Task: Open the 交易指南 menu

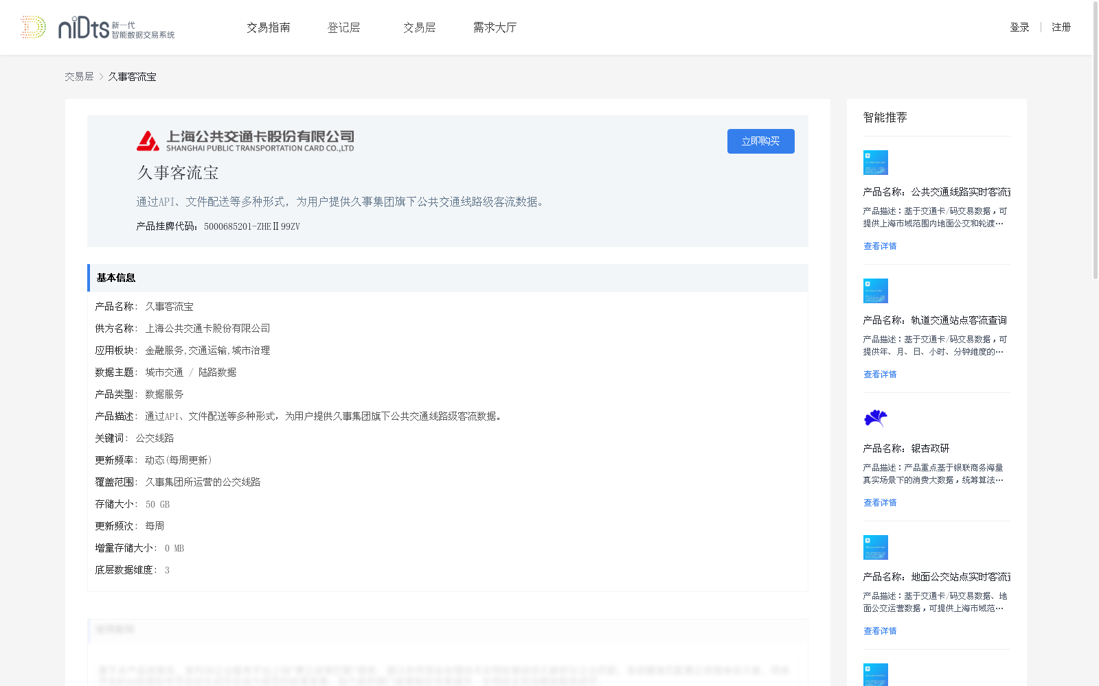Action: [x=269, y=27]
